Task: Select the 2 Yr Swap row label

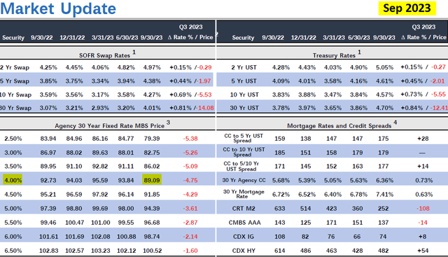Action: click(x=15, y=68)
